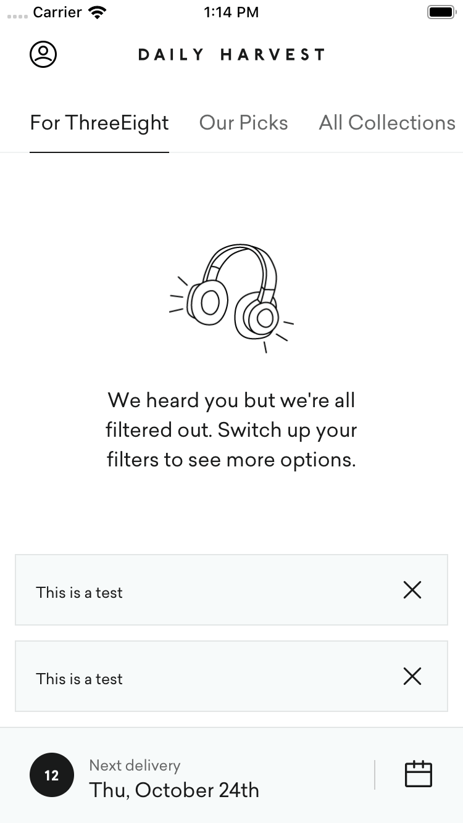
Task: Open the All Collections tab
Action: (x=388, y=123)
